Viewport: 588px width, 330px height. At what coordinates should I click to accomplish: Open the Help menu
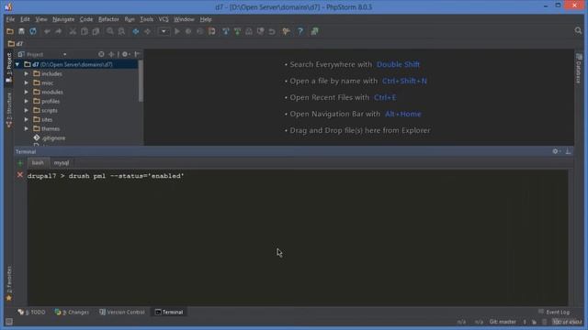[206, 19]
